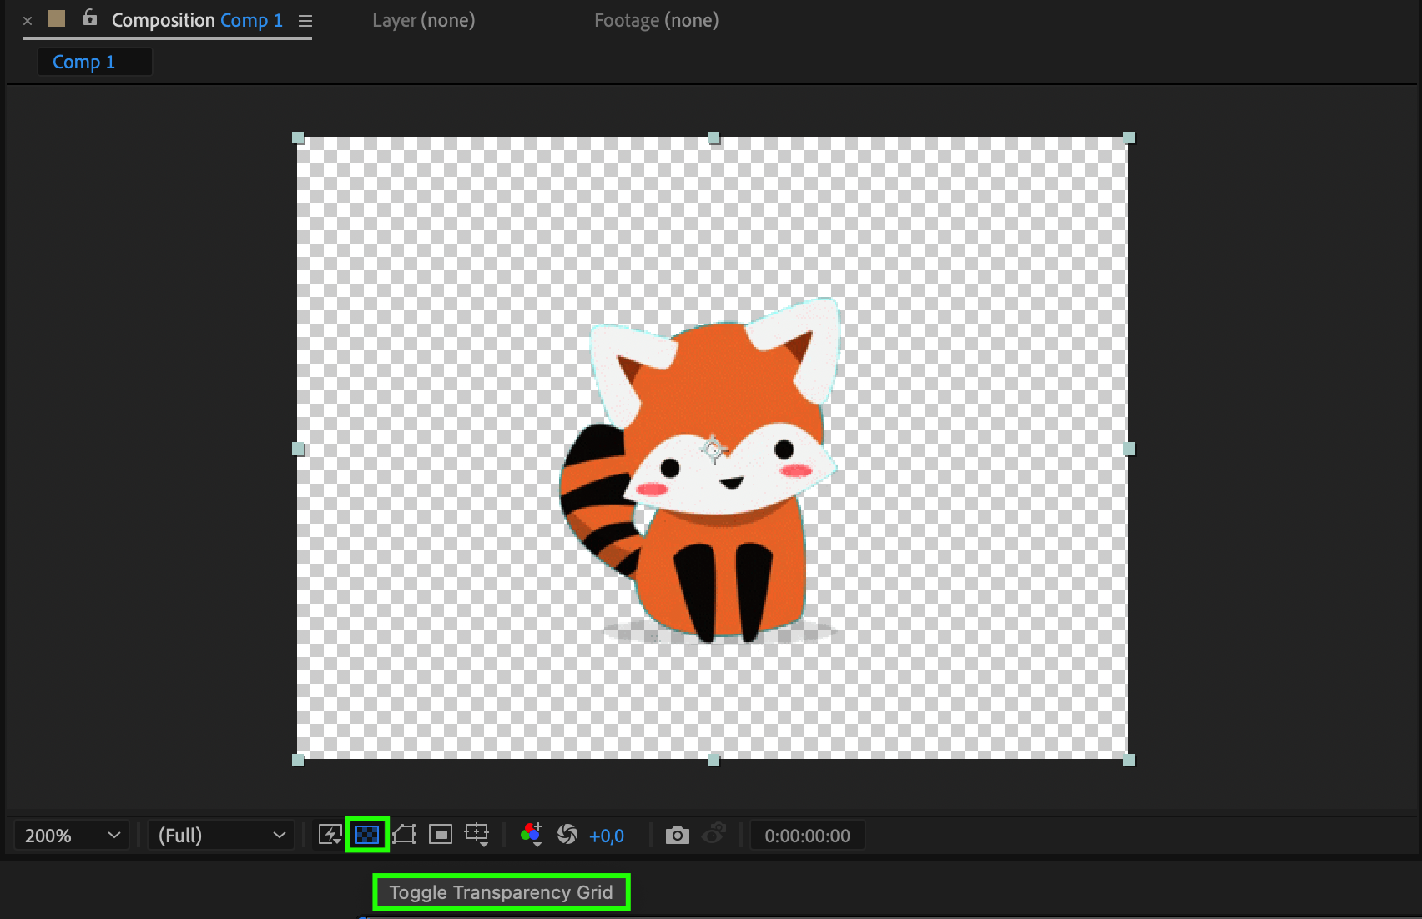Switch to the Footage (none) tab
This screenshot has height=919, width=1422.
pyautogui.click(x=656, y=20)
